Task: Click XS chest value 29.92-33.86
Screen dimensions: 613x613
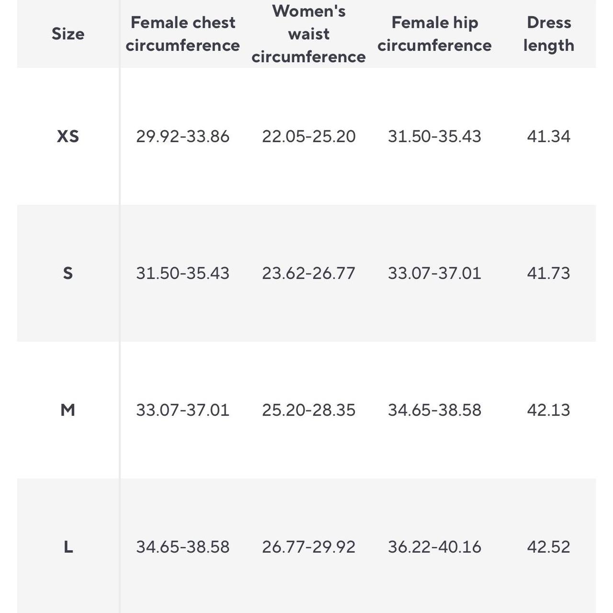Action: click(x=182, y=136)
